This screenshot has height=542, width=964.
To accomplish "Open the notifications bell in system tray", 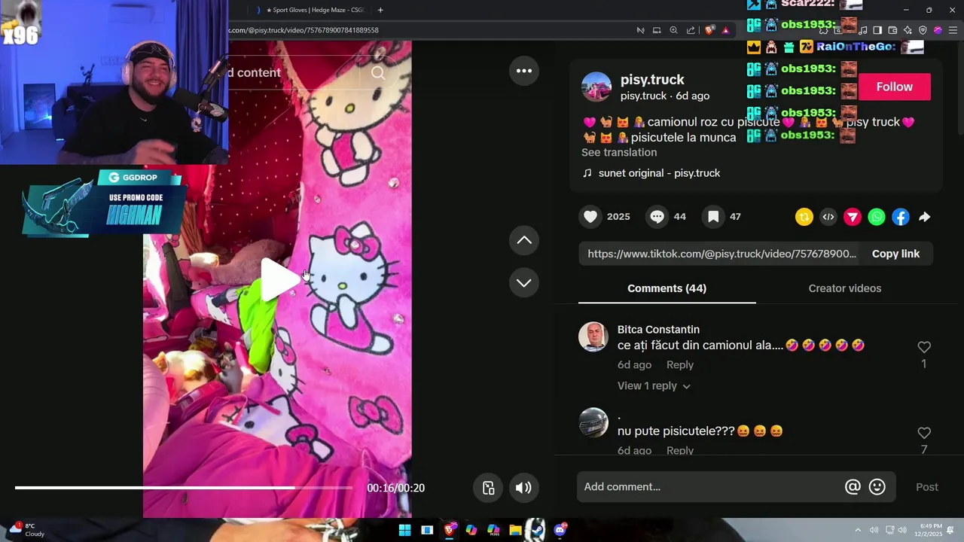I will (950, 530).
